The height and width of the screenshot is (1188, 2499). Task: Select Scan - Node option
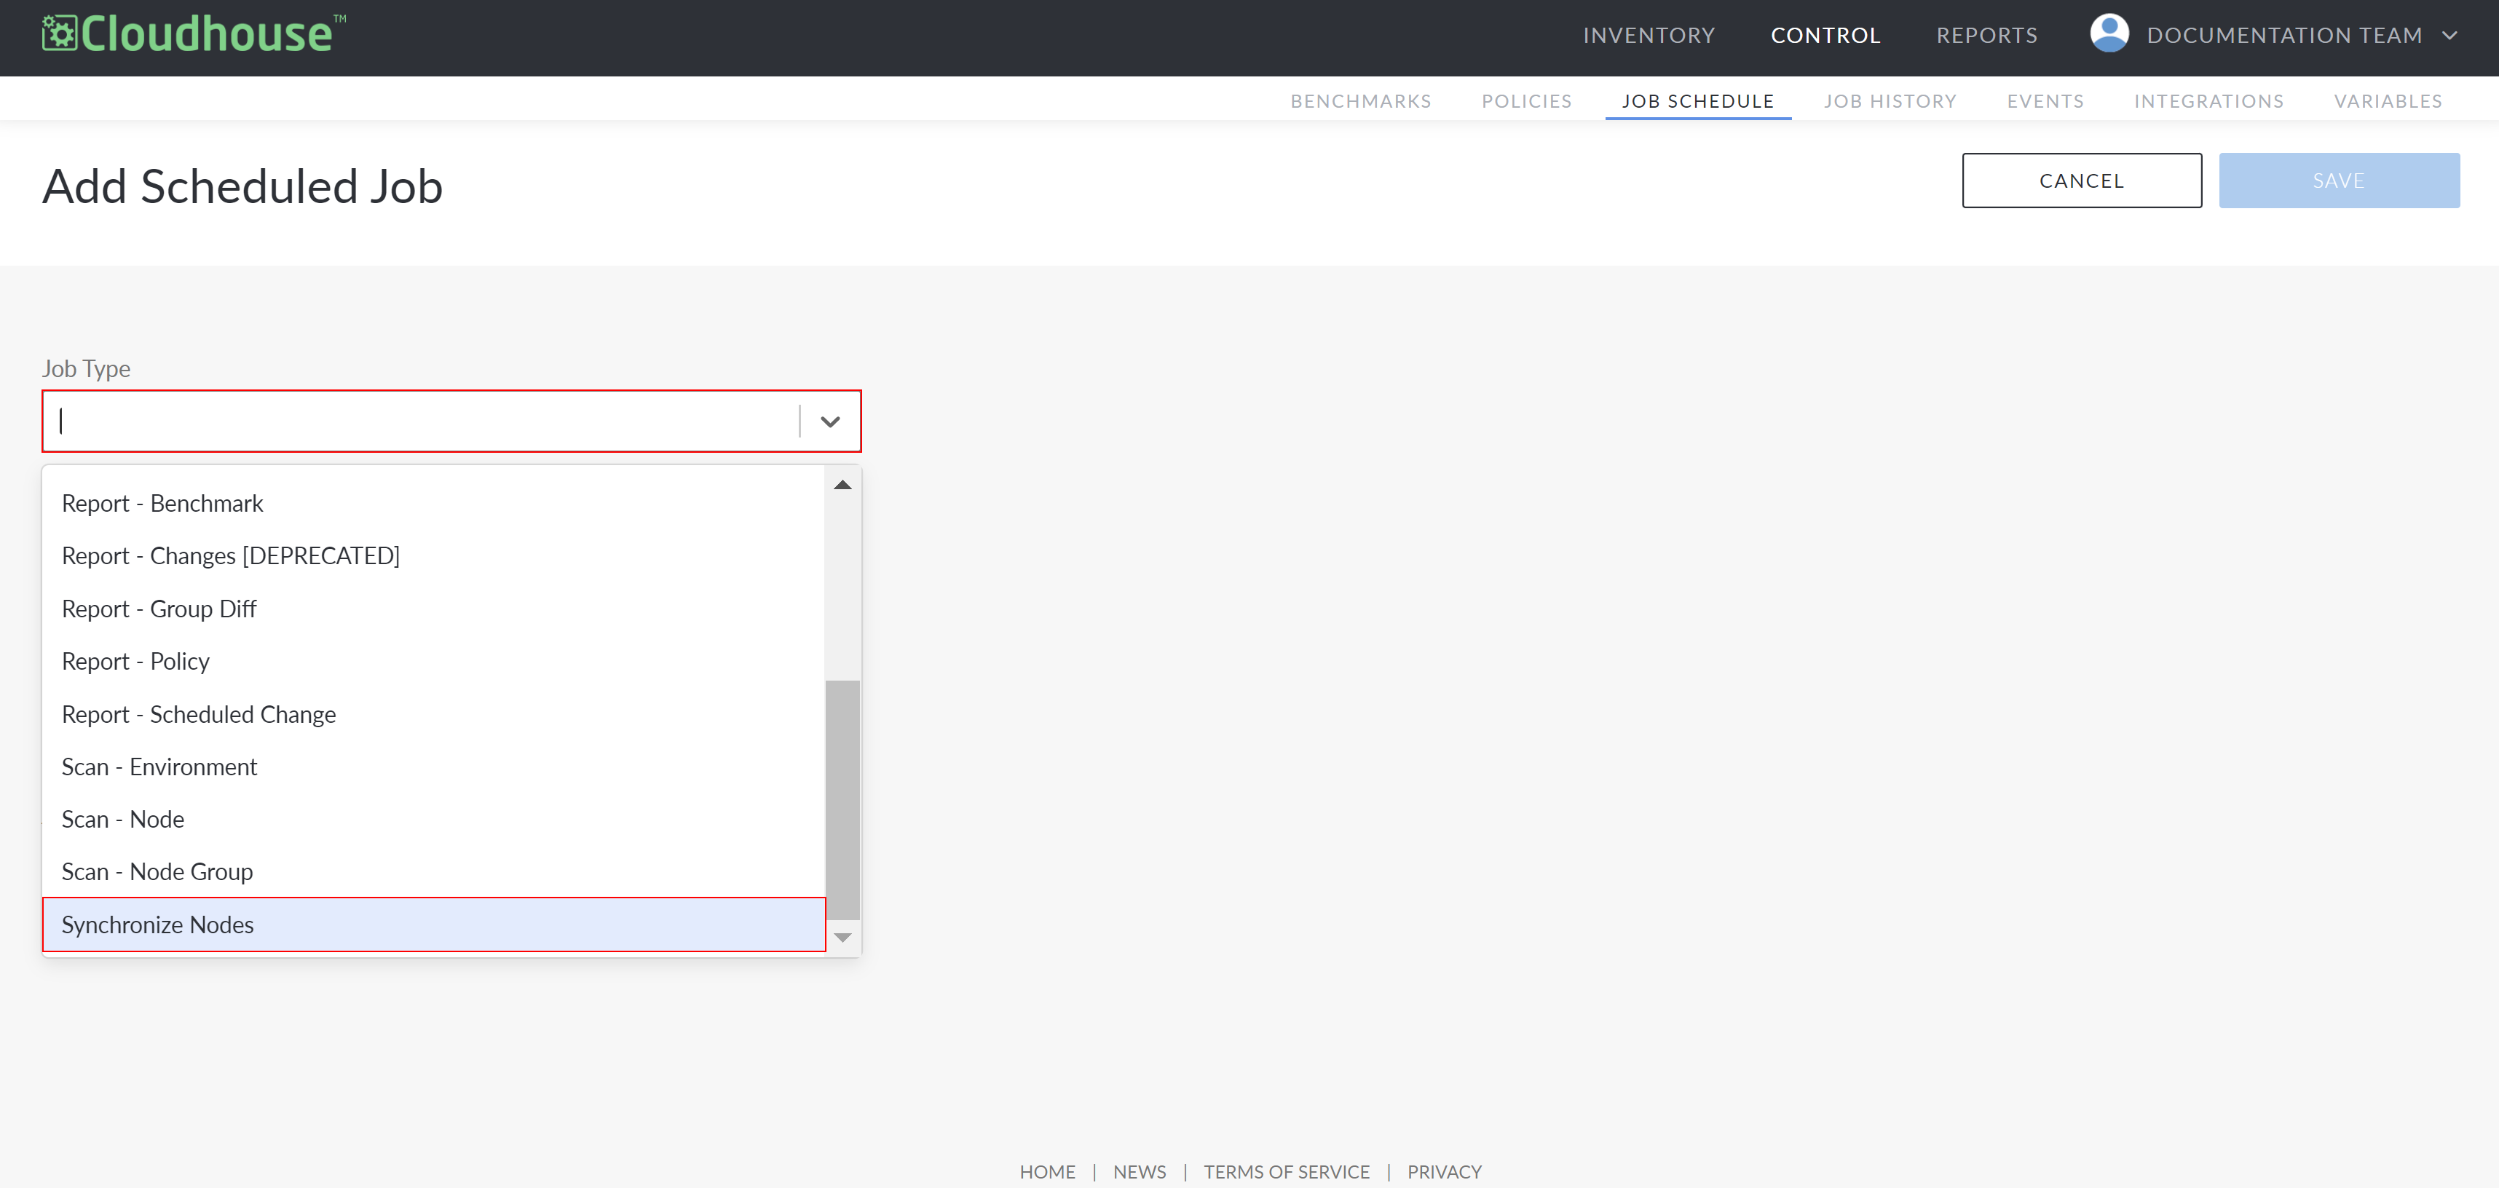(434, 820)
